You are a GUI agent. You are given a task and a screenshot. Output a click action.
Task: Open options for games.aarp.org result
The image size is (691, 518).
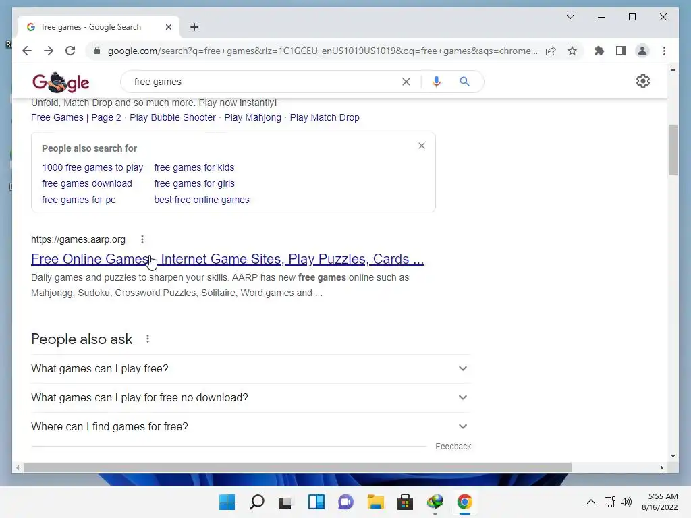coord(142,239)
